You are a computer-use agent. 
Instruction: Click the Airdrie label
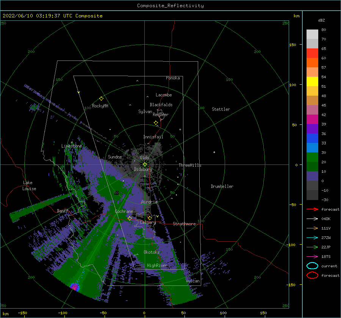(x=149, y=202)
